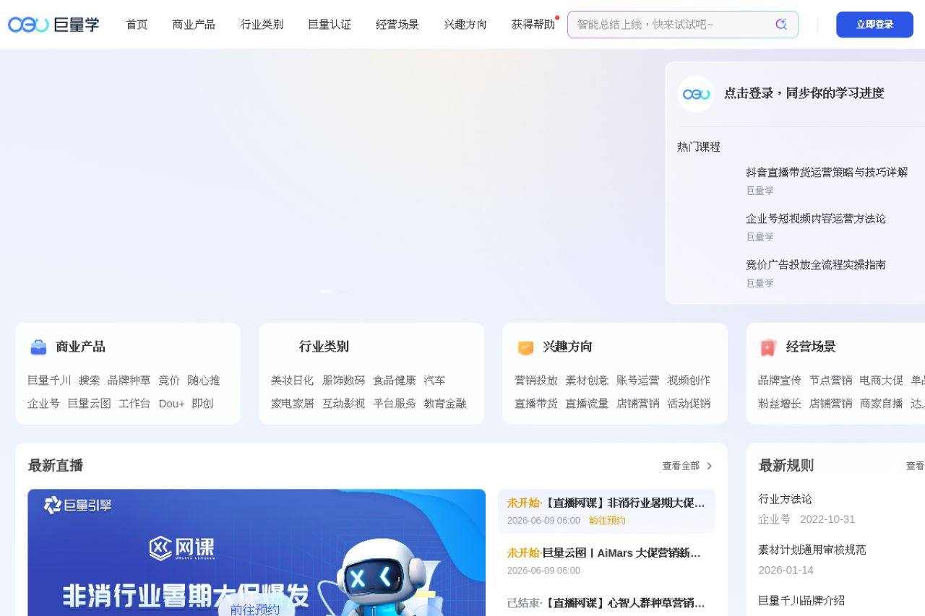925x616 pixels.
Task: Open live item 巨量云图 AiMars 大促营销新
Action: point(606,562)
